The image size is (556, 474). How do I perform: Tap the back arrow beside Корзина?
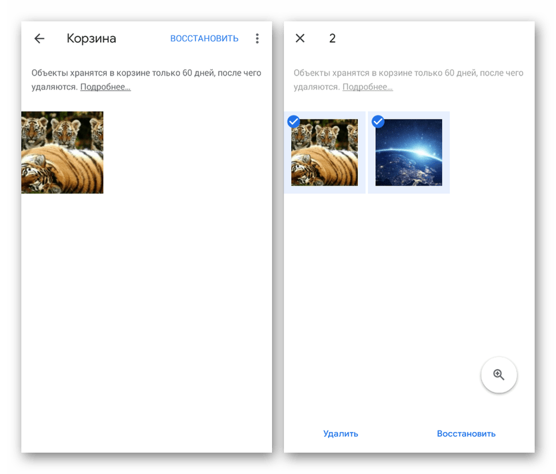click(39, 39)
